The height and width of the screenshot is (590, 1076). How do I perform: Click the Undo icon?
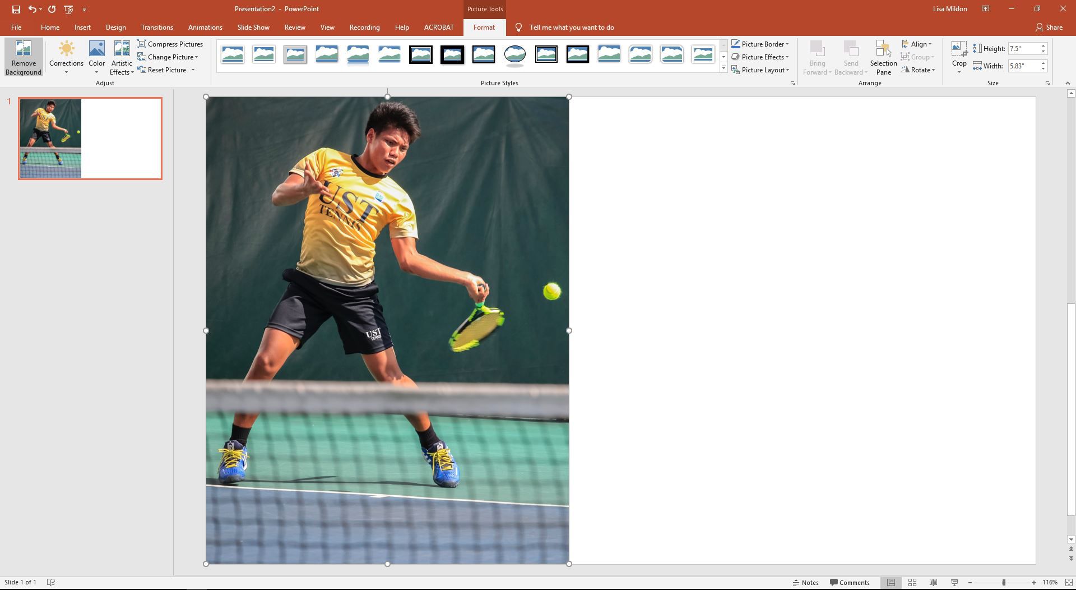click(x=33, y=9)
